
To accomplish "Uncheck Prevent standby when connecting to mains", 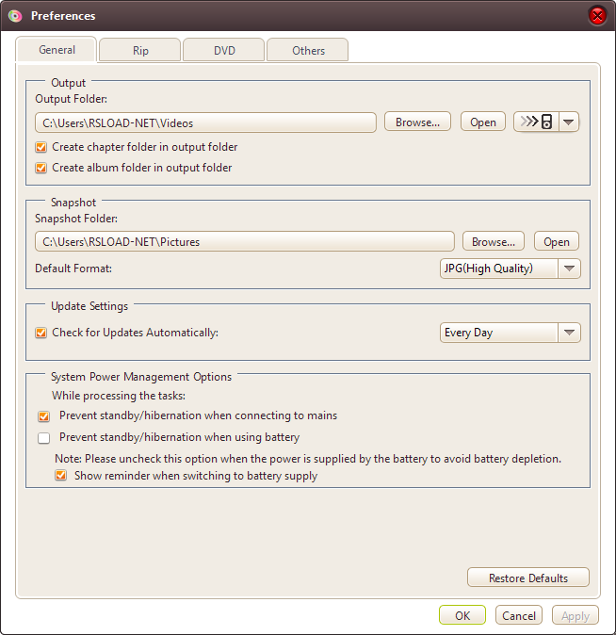I will click(43, 416).
